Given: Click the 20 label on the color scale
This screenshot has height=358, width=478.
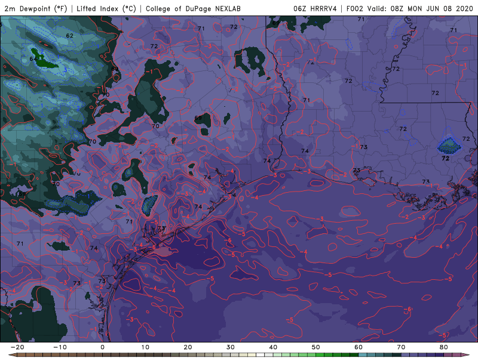Looking at the screenshot, I should point(188,347).
